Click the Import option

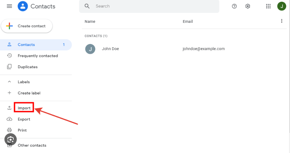(x=24, y=108)
